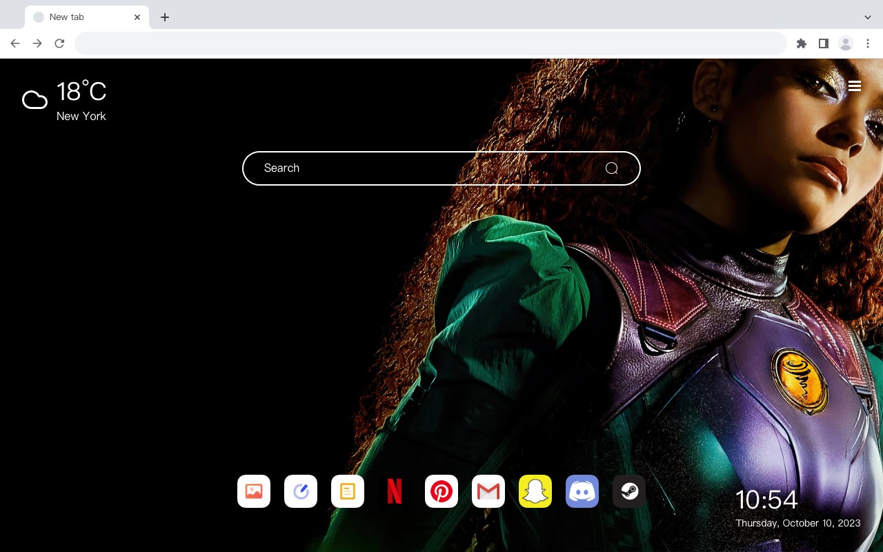Viewport: 883px width, 552px height.
Task: Open the hamburger menu on the page
Action: (855, 86)
